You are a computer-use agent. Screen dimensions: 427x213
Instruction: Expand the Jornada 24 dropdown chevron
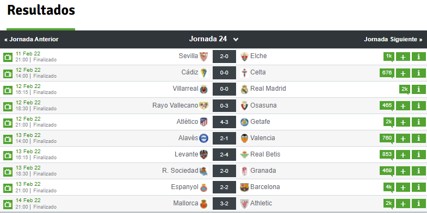pyautogui.click(x=236, y=40)
